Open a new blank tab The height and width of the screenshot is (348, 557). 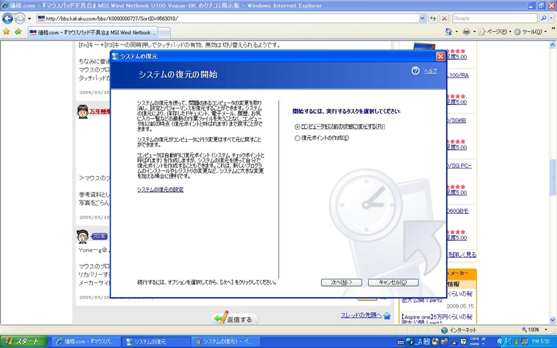[164, 33]
